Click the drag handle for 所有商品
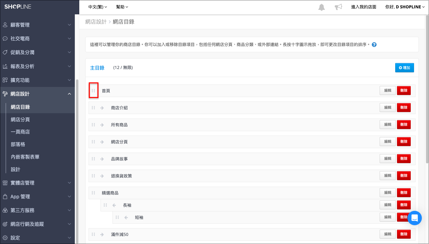The height and width of the screenshot is (244, 429). click(93, 125)
